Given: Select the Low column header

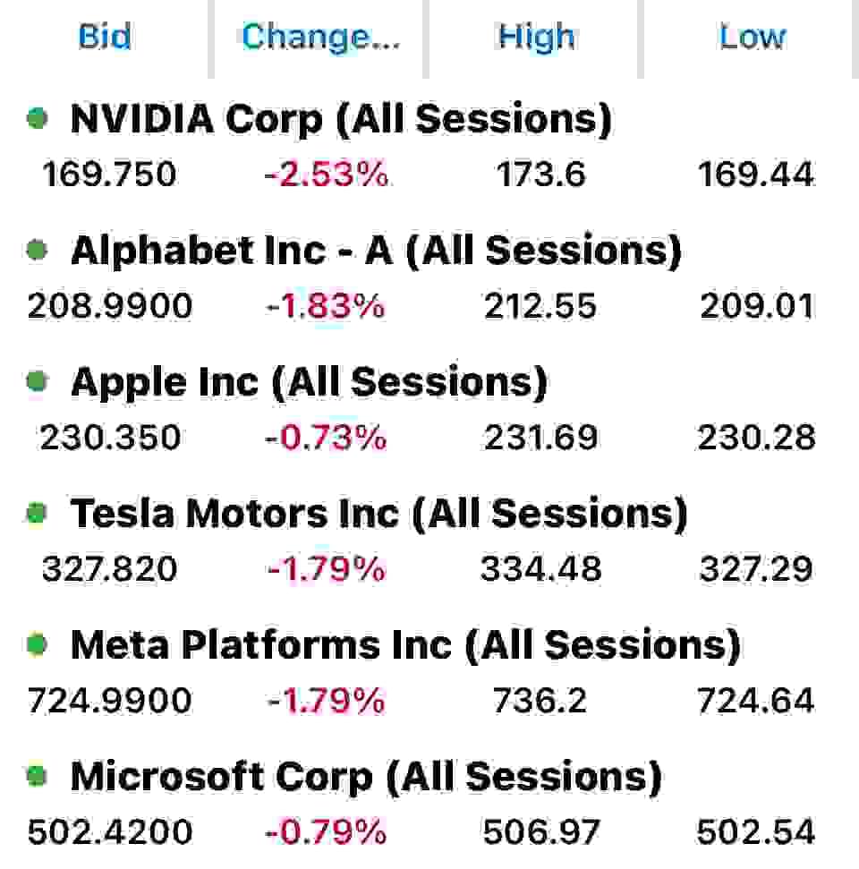Looking at the screenshot, I should pos(753,37).
